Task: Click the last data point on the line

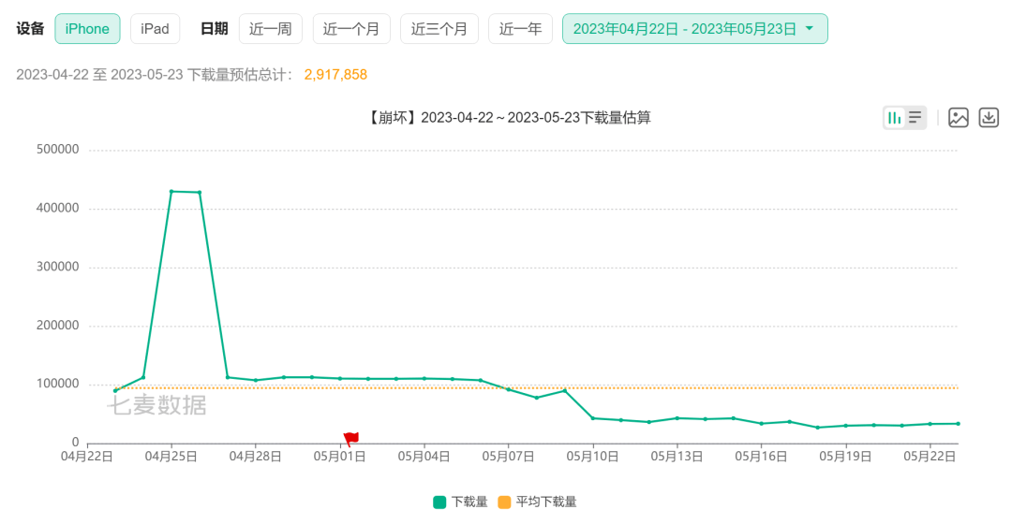Action: click(958, 424)
